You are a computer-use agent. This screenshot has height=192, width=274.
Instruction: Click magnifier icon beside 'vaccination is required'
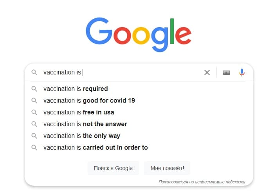34,89
